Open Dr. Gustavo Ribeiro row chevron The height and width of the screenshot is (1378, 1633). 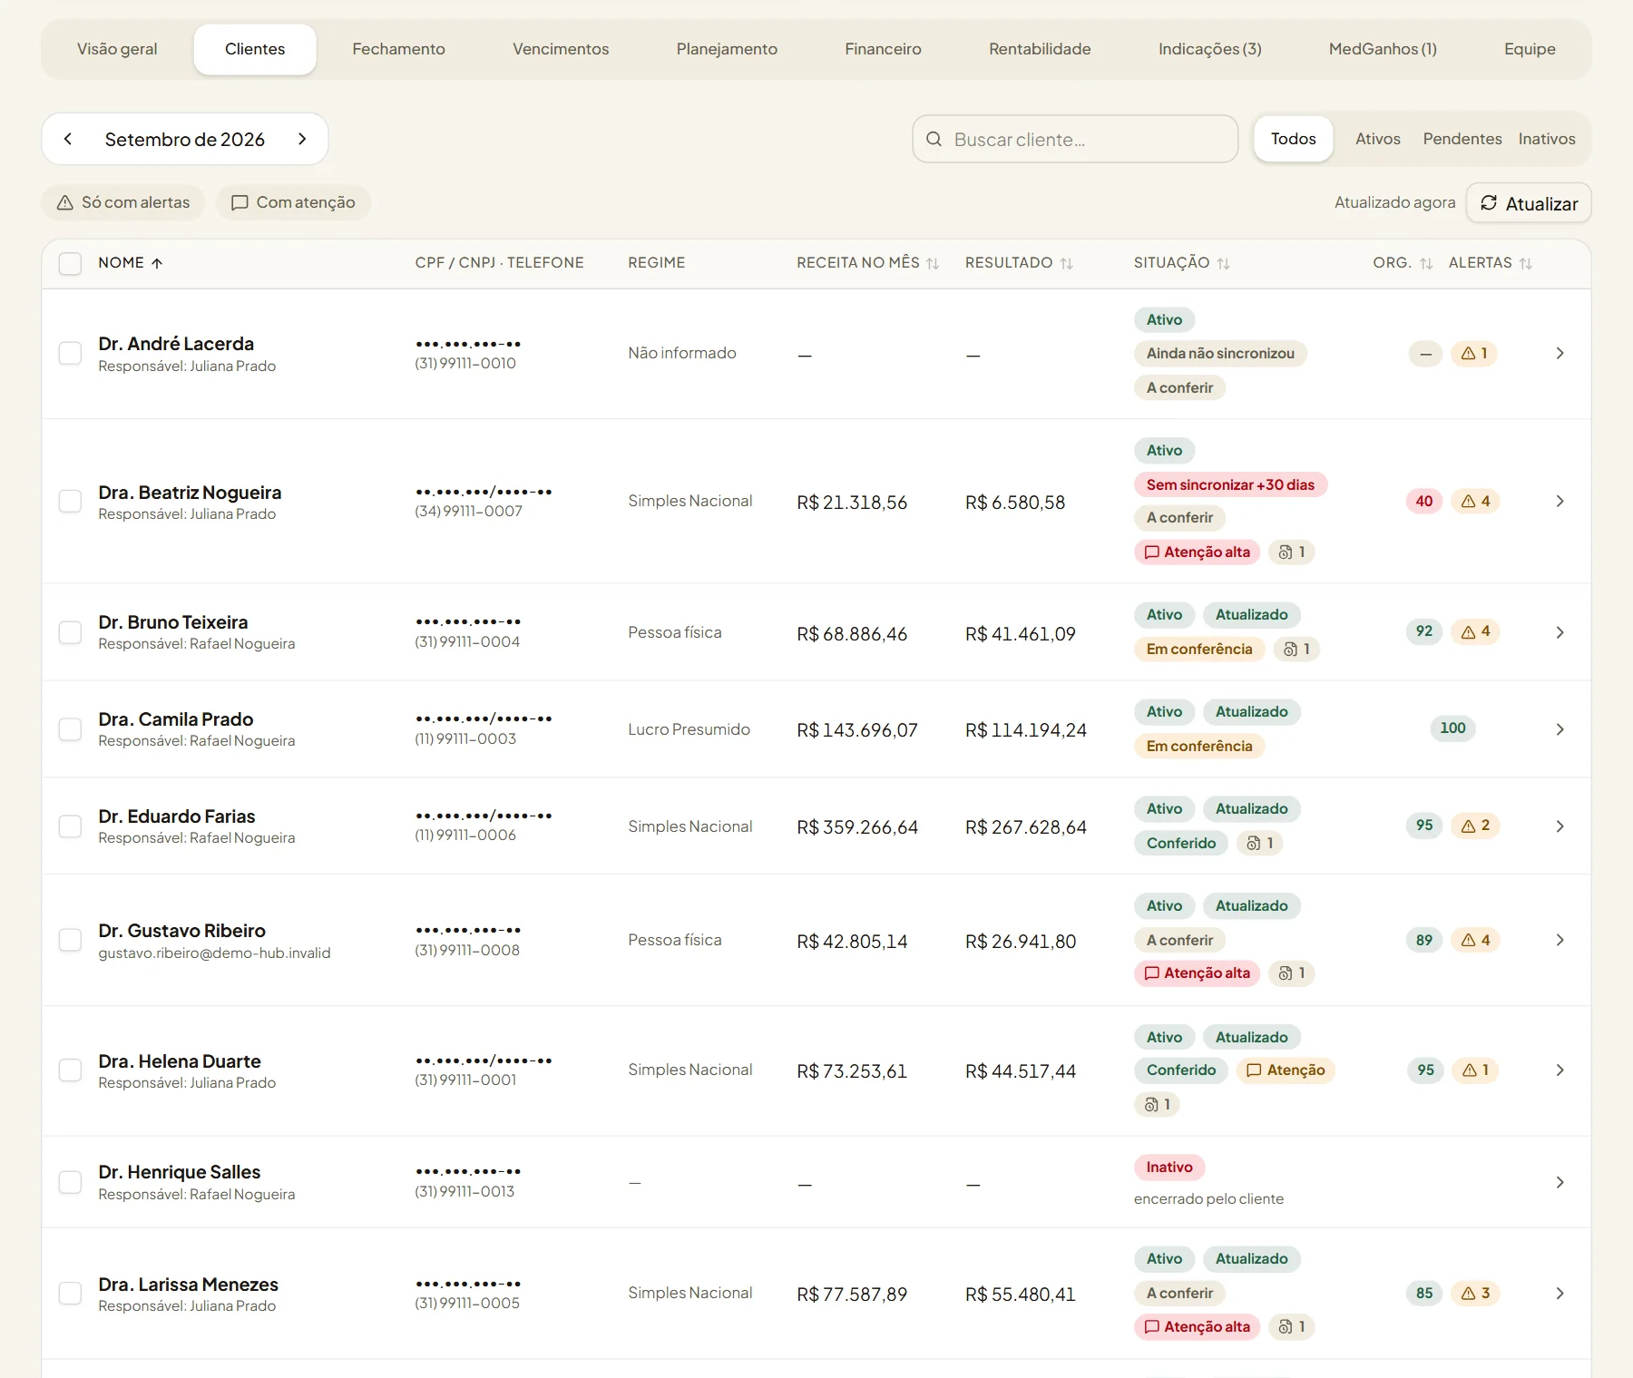point(1560,940)
